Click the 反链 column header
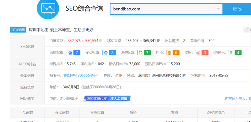 [x=133, y=112]
